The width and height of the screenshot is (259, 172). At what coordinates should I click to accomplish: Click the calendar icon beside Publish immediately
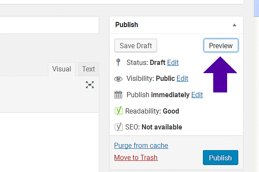(118, 95)
